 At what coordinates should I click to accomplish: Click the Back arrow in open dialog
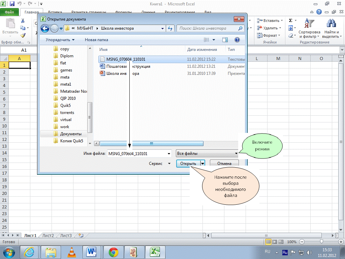[45, 28]
